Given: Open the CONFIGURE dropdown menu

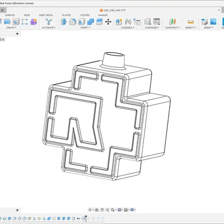Looking at the screenshot, I should tap(152, 27).
